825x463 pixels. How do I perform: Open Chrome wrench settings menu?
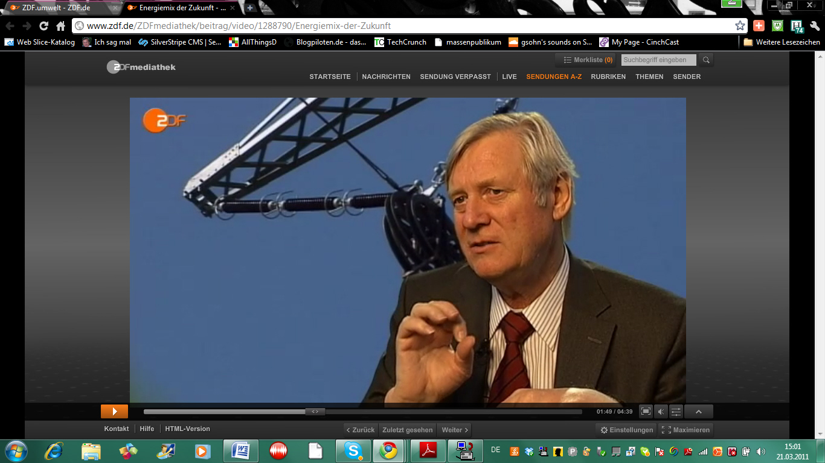pyautogui.click(x=814, y=26)
